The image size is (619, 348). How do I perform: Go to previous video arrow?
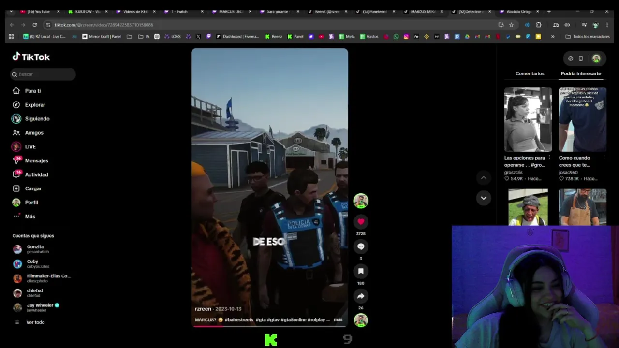[x=483, y=178]
